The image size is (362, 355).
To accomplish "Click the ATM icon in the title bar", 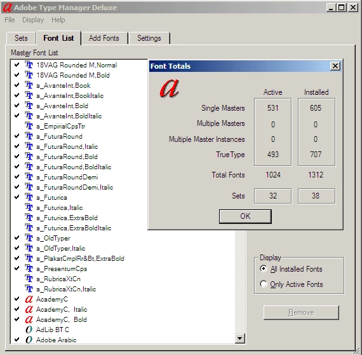I will pos(7,8).
